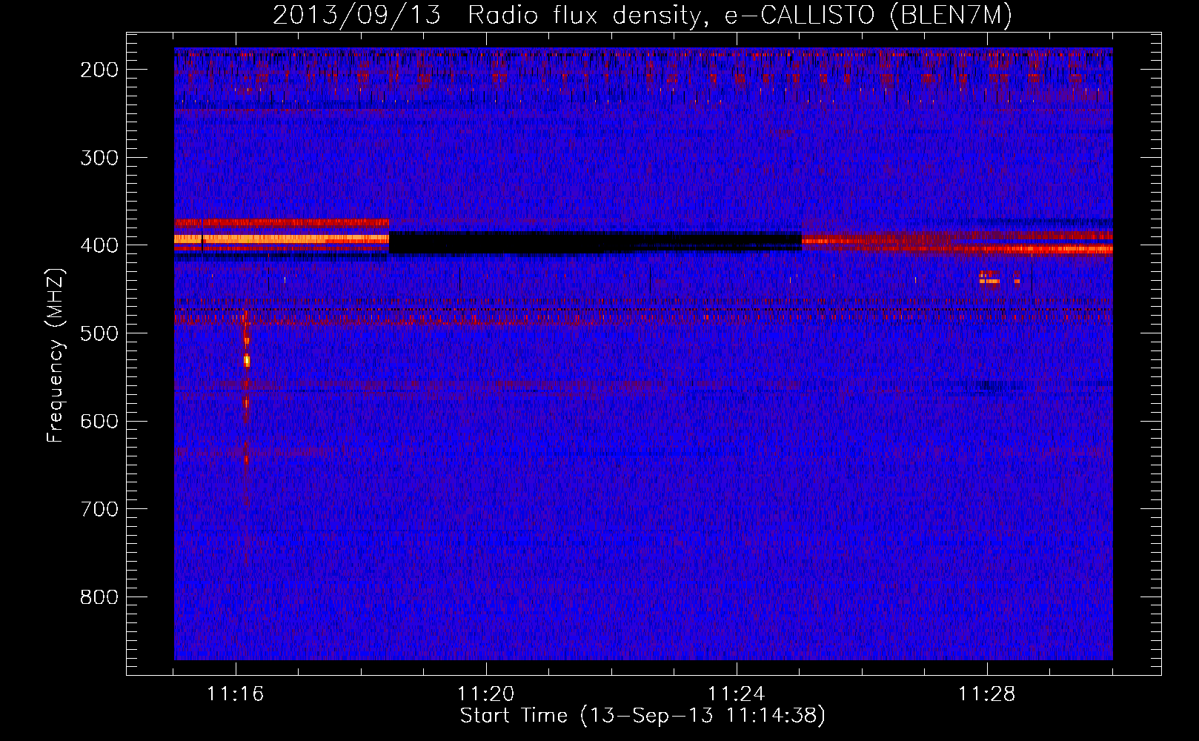Click the bright burst spot near 530 MHz
1199x741 pixels.
[247, 361]
